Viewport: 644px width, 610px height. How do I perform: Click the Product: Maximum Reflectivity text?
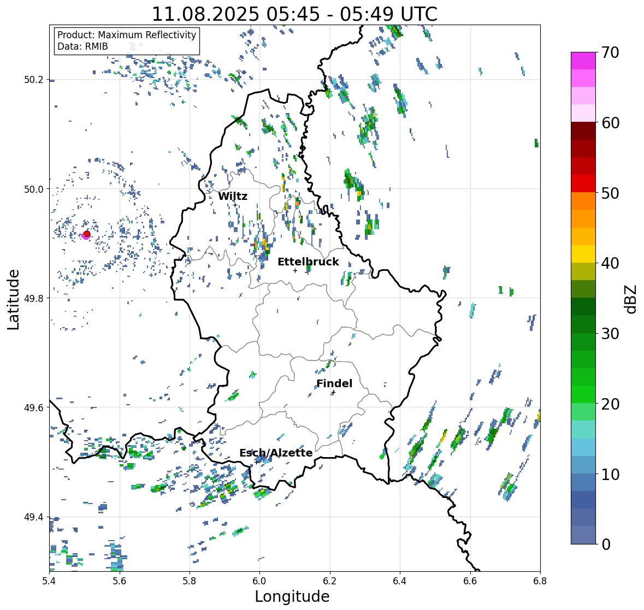pos(127,35)
